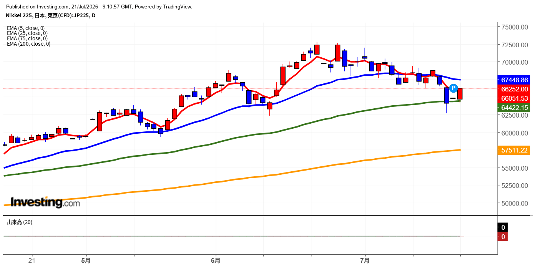Click the green 64422.15 EMA price label
Viewport: 533px width, 267px height.
point(514,108)
